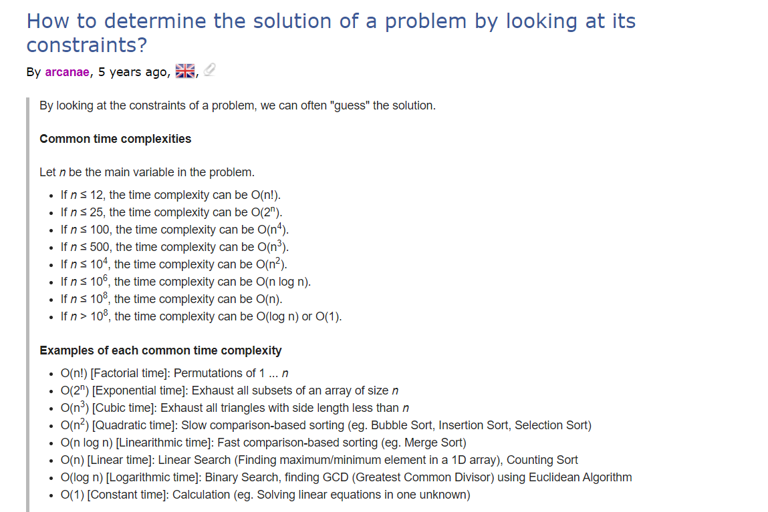Click the n ≤ 25 O(2ⁿ) line
Image resolution: width=768 pixels, height=512 pixels.
tap(171, 212)
